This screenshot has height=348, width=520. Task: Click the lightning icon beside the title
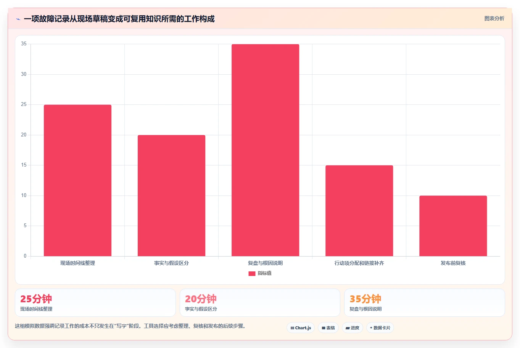point(18,19)
